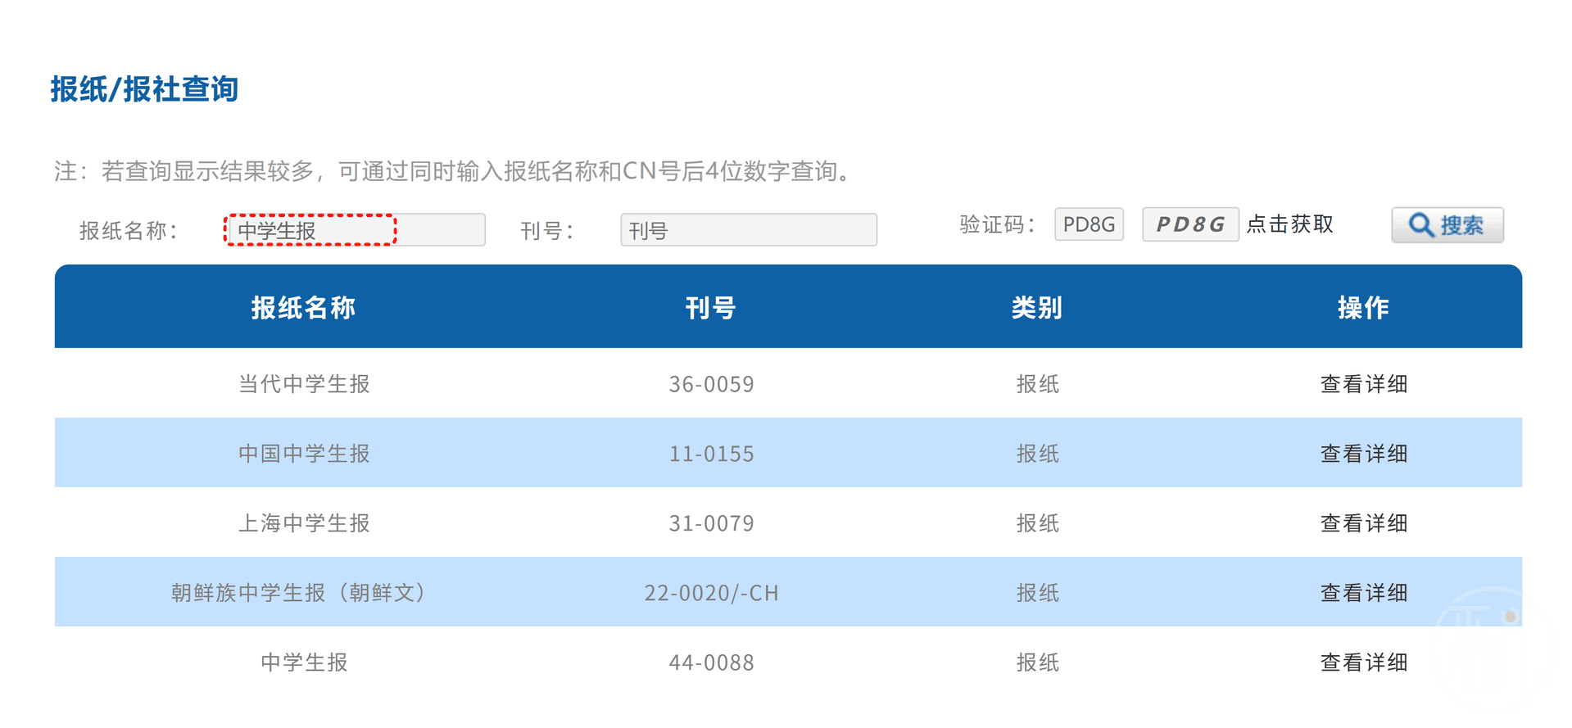This screenshot has height=728, width=1572.
Task: Focus the 报纸名称 input containing 中学生报
Action: pyautogui.click(x=356, y=230)
